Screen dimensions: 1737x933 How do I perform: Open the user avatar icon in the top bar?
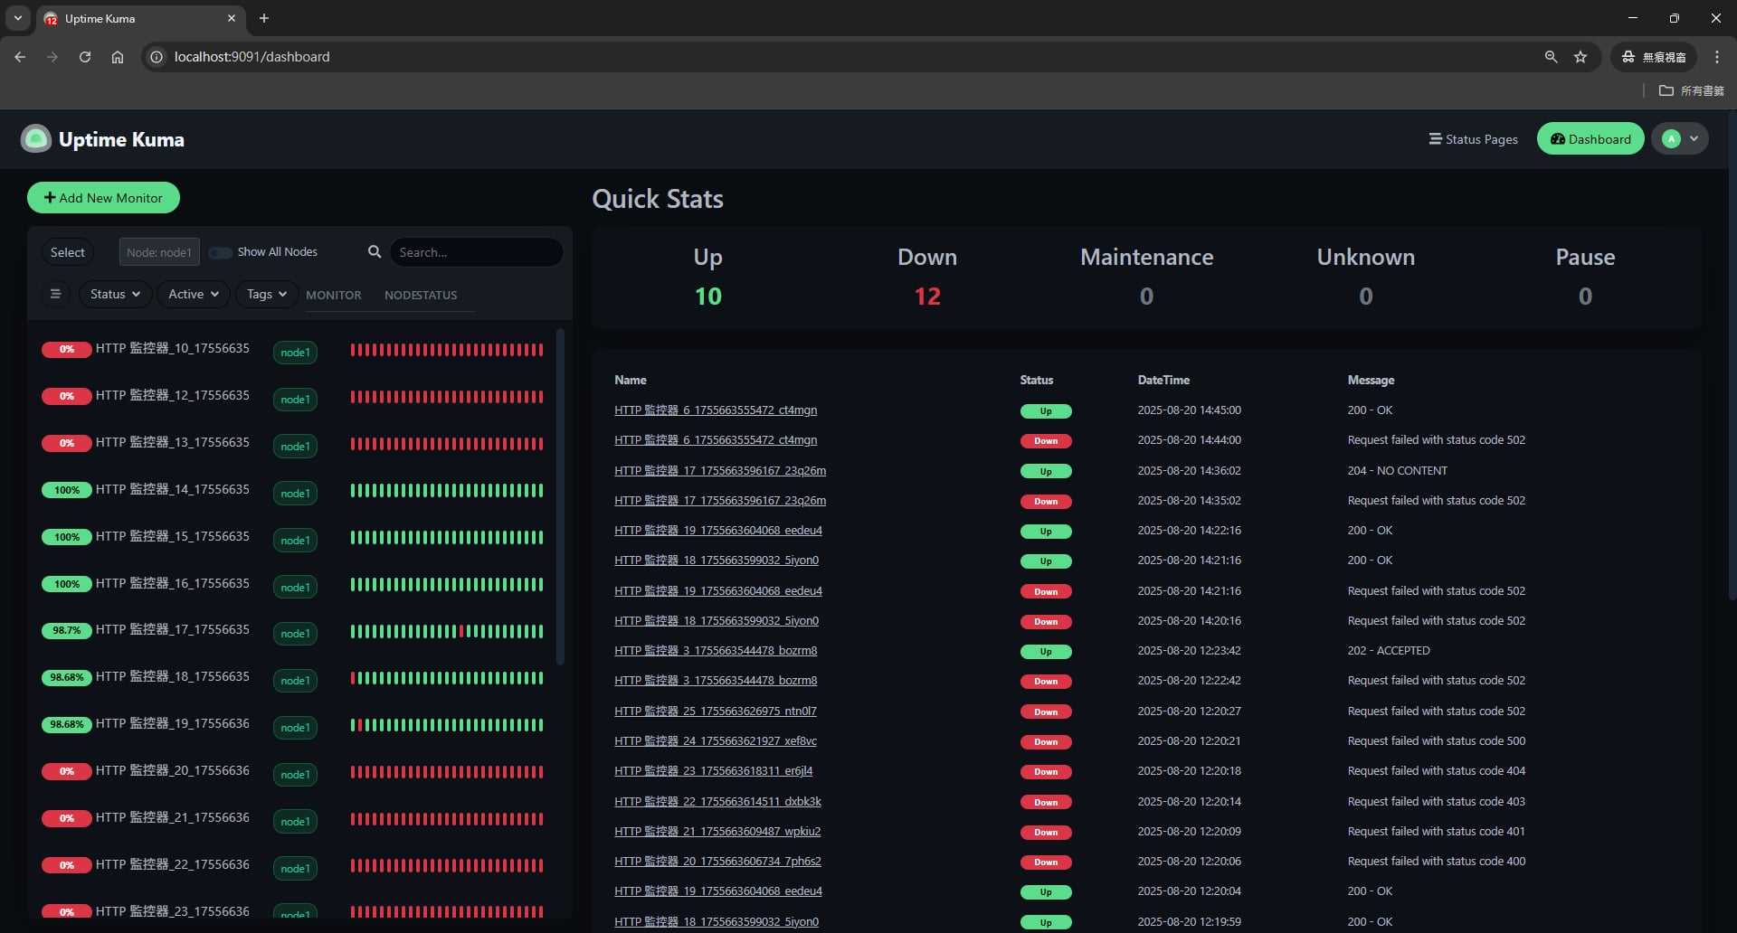[x=1671, y=138]
